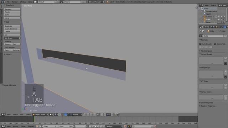Open the timeline Marker menu

(16, 127)
